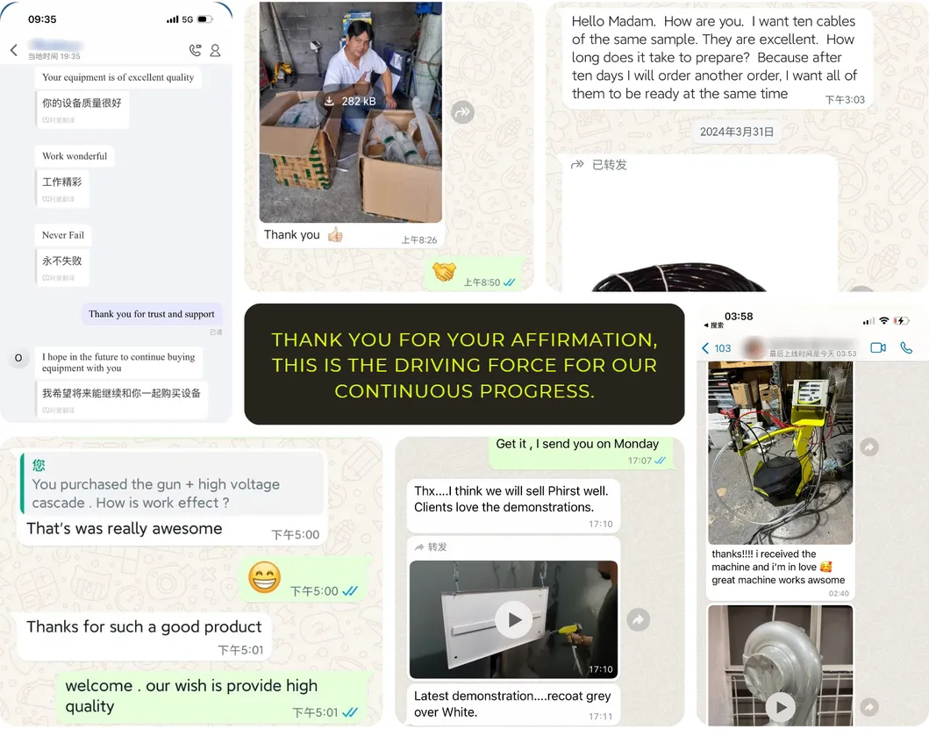Forward the silver blower fan video
This screenshot has height=729, width=929.
click(869, 707)
